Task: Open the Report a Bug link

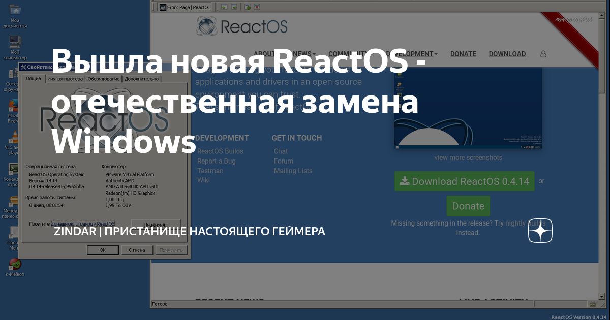Action: point(217,161)
